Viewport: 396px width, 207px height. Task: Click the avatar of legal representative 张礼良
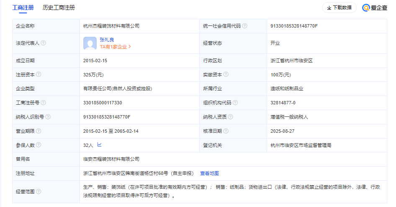click(x=90, y=43)
